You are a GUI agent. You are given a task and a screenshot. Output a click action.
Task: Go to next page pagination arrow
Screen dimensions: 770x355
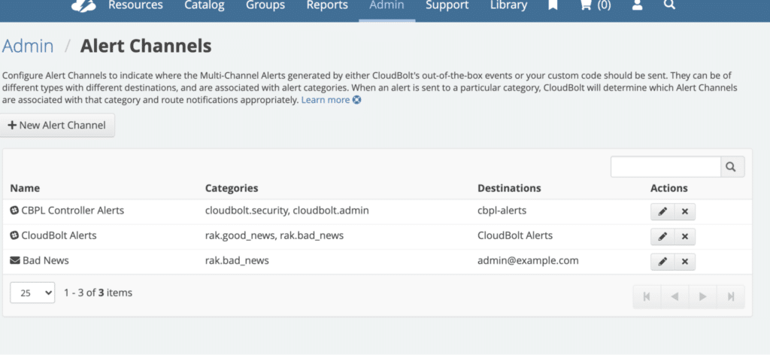[703, 296]
